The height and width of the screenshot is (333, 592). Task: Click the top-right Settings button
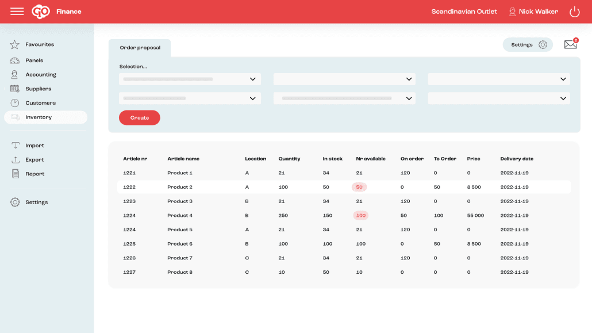(x=528, y=45)
